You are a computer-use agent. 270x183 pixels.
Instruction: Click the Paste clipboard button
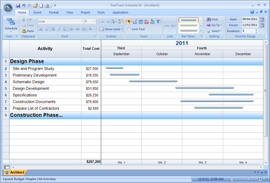(27, 31)
